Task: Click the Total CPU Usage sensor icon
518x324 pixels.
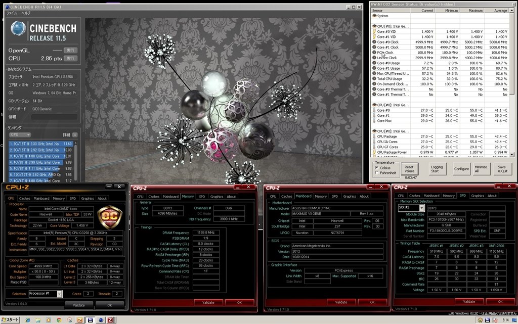Action: [x=374, y=78]
